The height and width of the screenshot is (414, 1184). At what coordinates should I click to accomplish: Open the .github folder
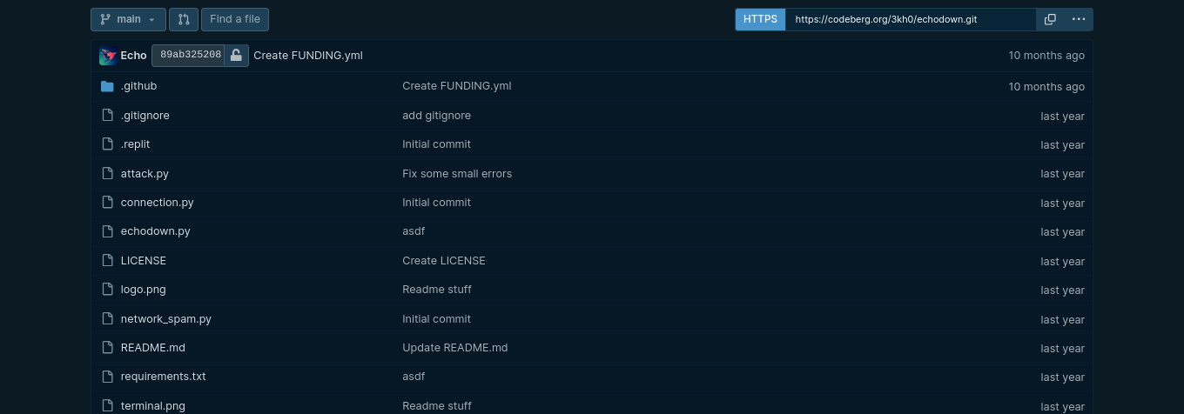tap(139, 86)
